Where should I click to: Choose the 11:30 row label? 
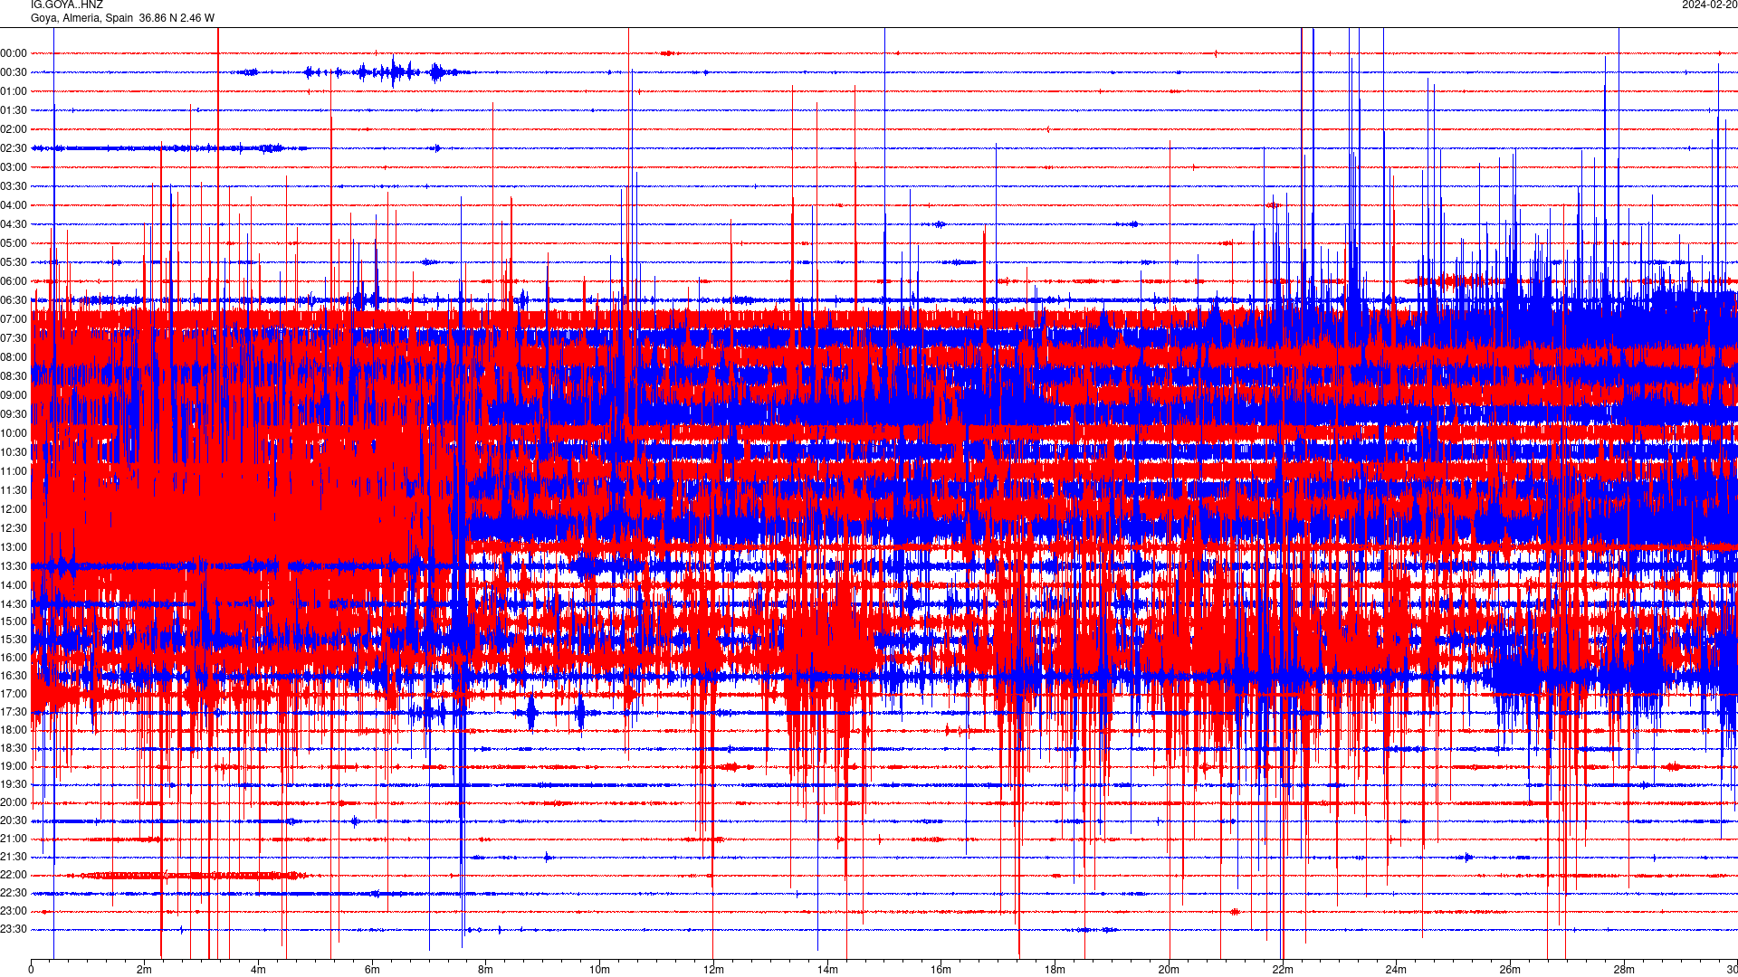pyautogui.click(x=14, y=490)
